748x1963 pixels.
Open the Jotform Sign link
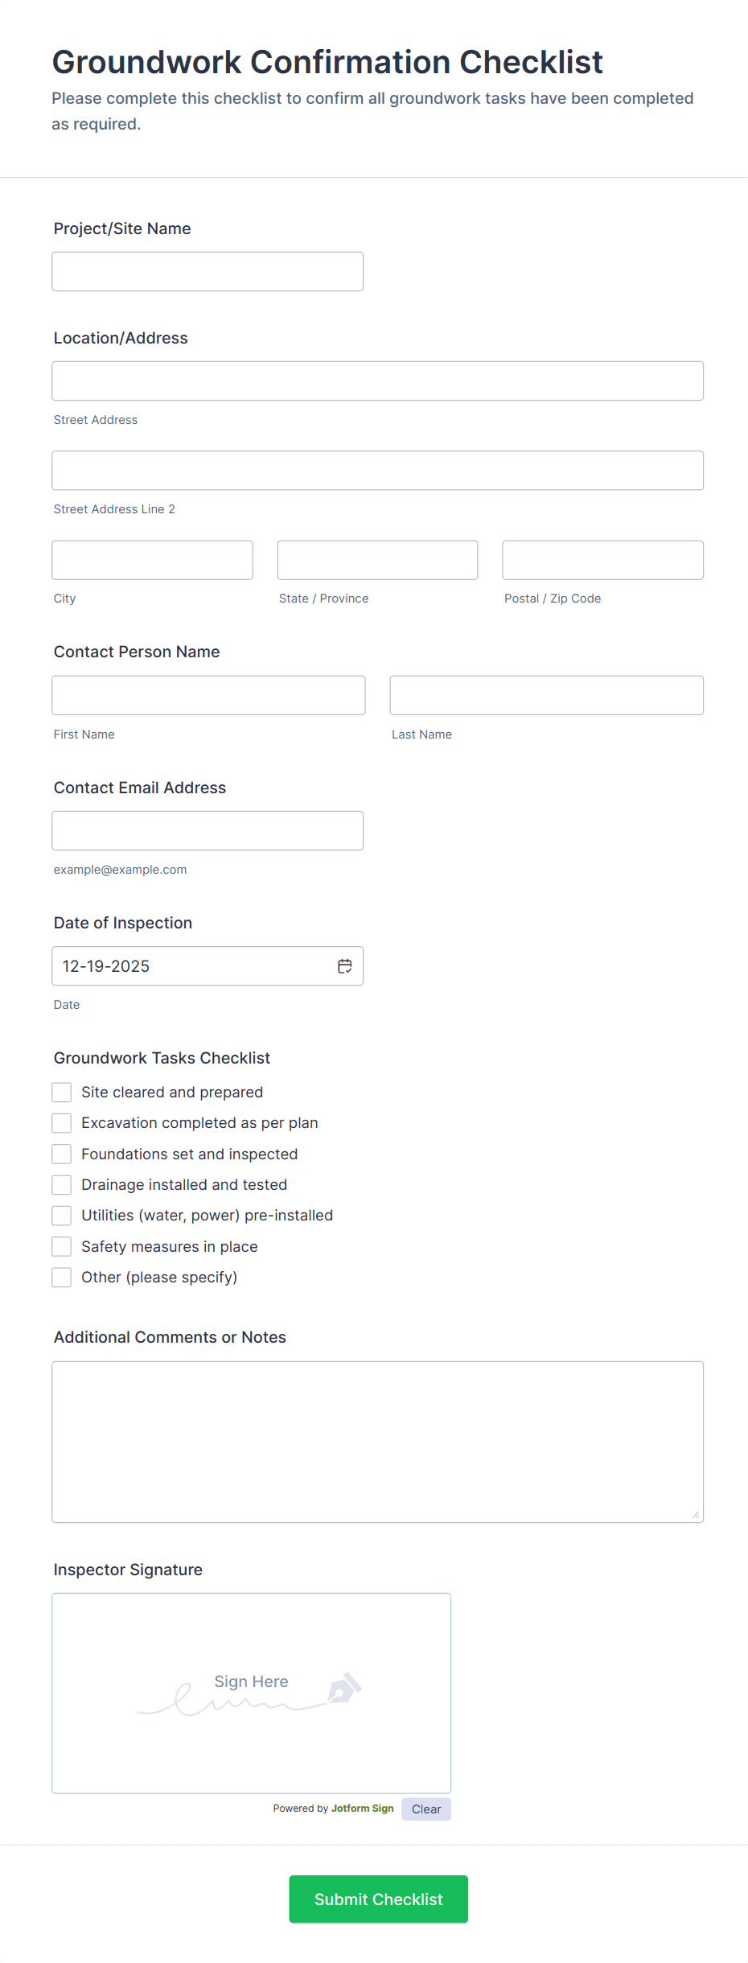pos(362,1809)
